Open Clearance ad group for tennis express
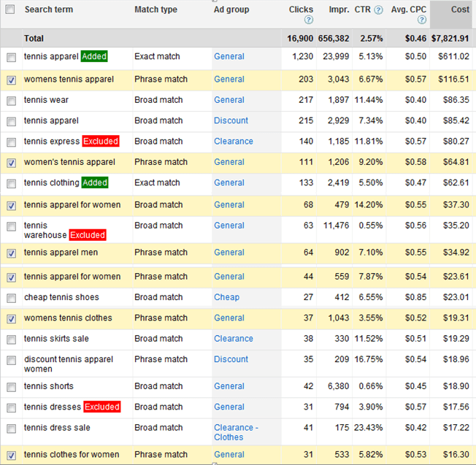 (234, 141)
